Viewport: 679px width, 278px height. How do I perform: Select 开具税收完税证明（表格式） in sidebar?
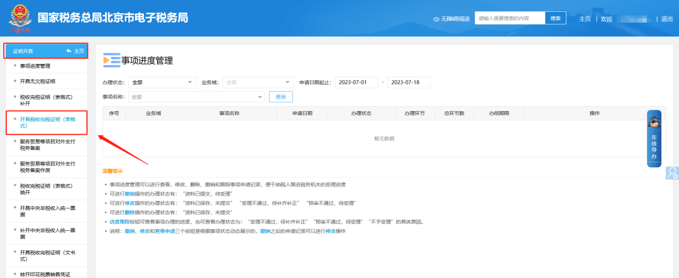(x=47, y=122)
